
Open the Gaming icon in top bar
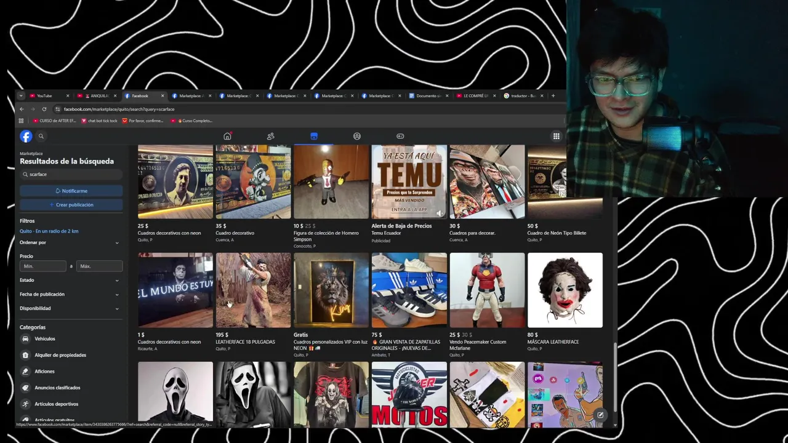click(400, 136)
